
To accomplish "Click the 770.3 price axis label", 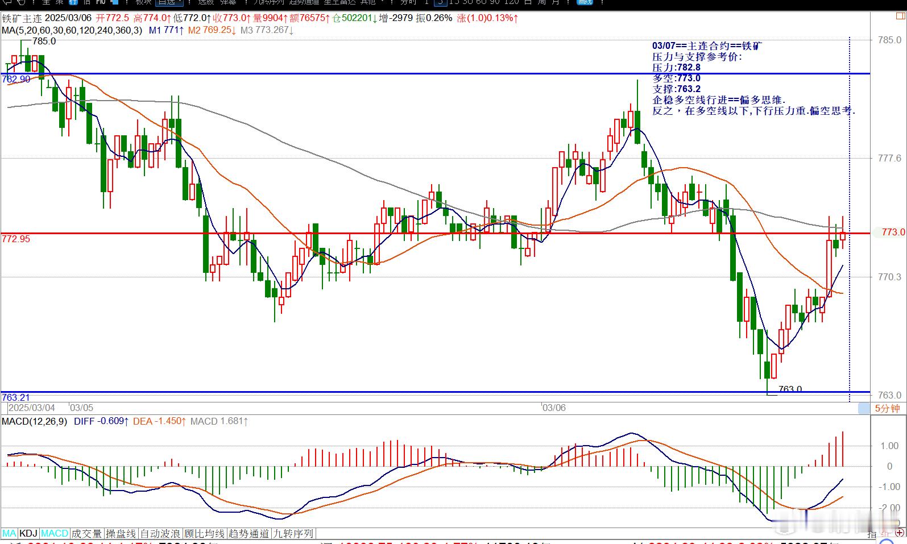I will (890, 277).
